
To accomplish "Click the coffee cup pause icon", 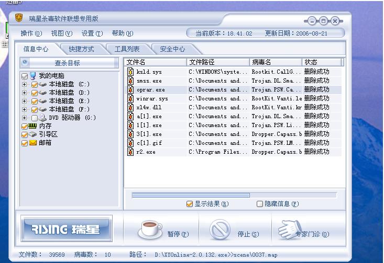I will coord(150,229).
